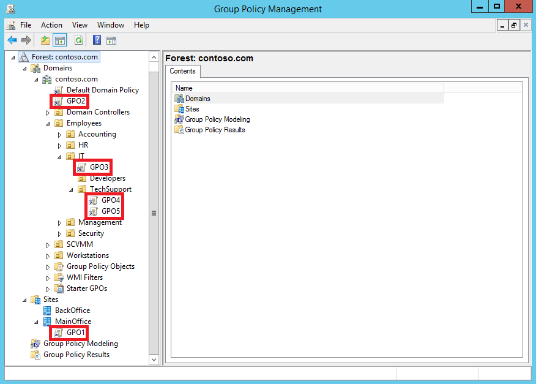The height and width of the screenshot is (384, 536).
Task: Collapse the Domains tree node
Action: click(x=24, y=69)
